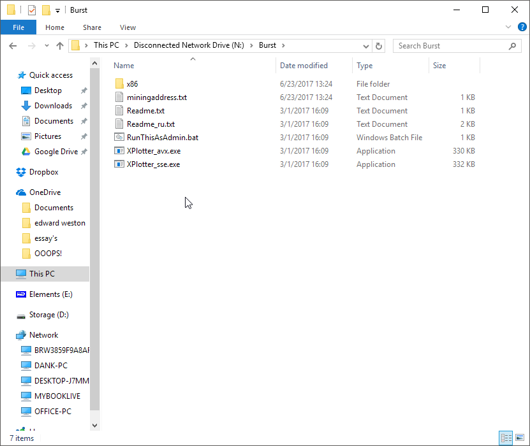Screen dimensions: 530x446
Task: Open the This PC breadcrumb chevron
Action: (128, 45)
